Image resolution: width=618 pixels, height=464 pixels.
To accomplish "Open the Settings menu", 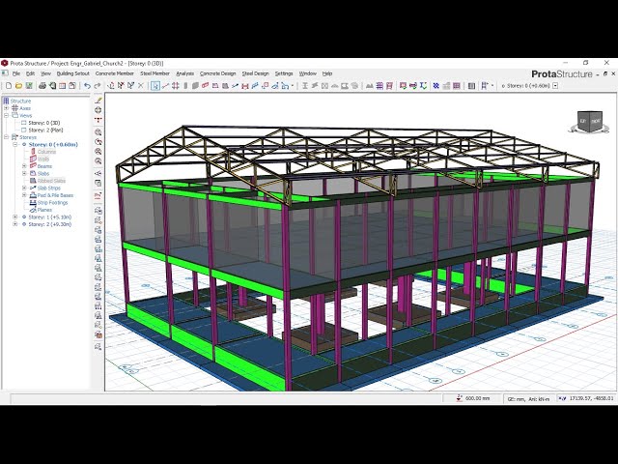I will pos(284,73).
